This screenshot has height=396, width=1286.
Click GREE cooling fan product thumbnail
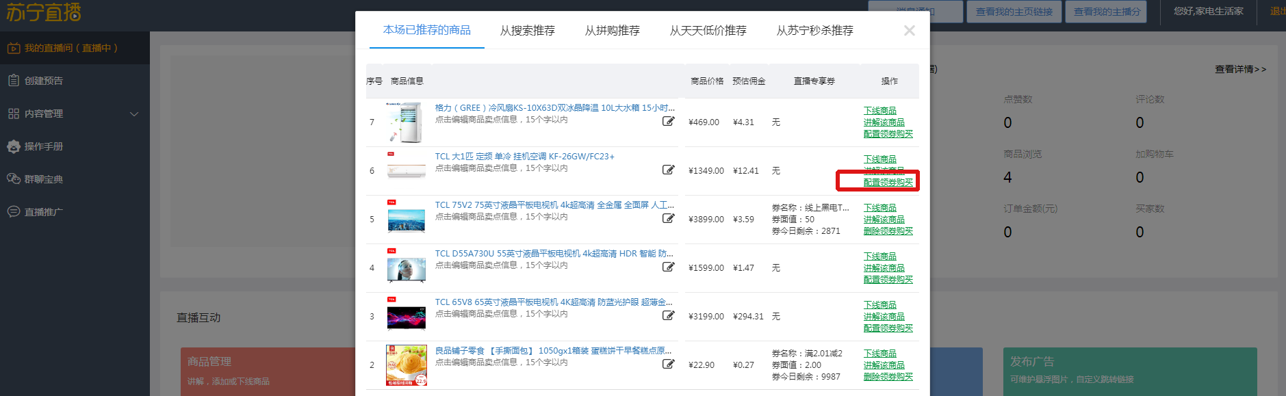(407, 122)
